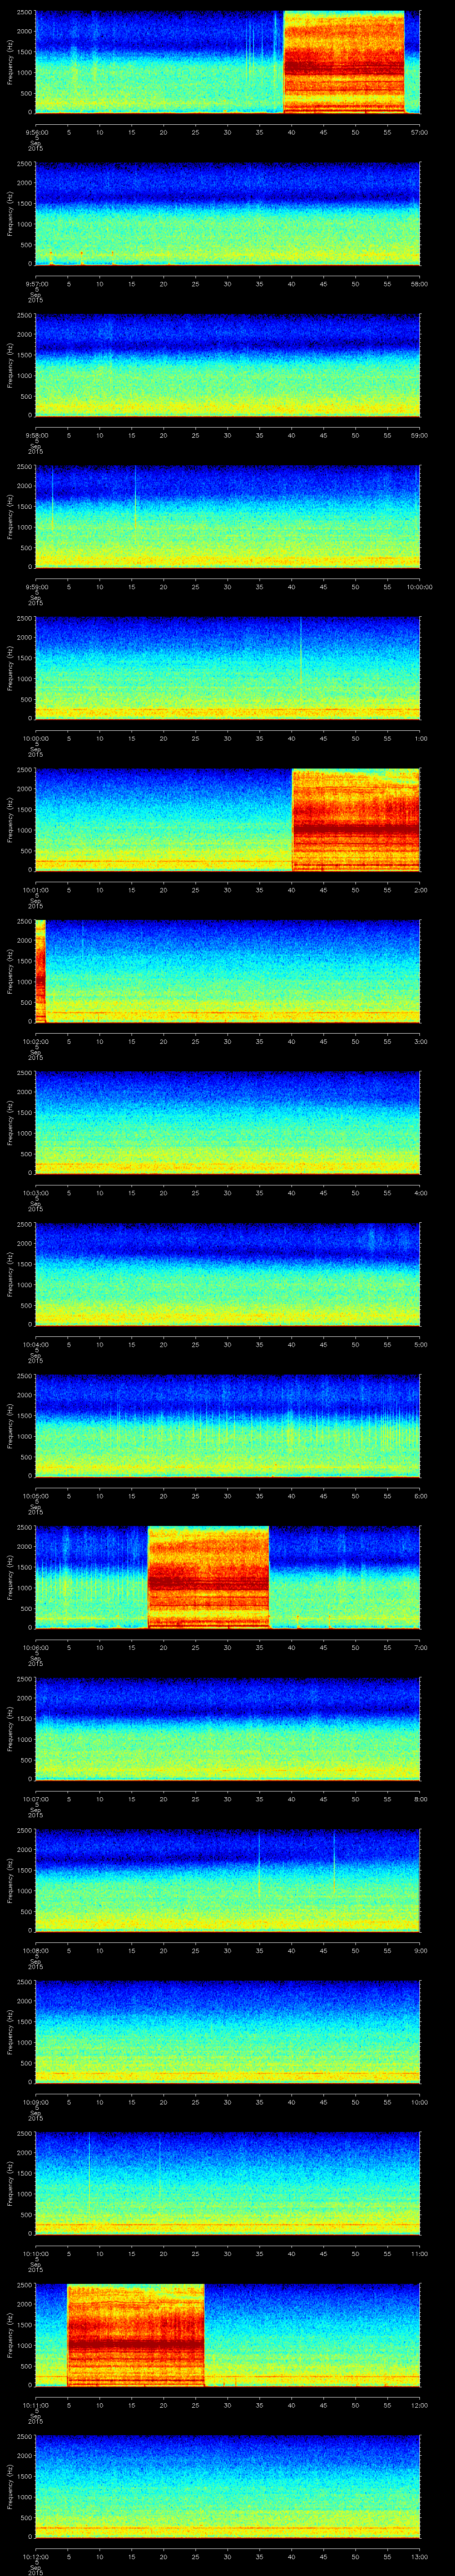
Task: Click the red burst ending the 10:01 spectrogram
Action: click(x=355, y=819)
